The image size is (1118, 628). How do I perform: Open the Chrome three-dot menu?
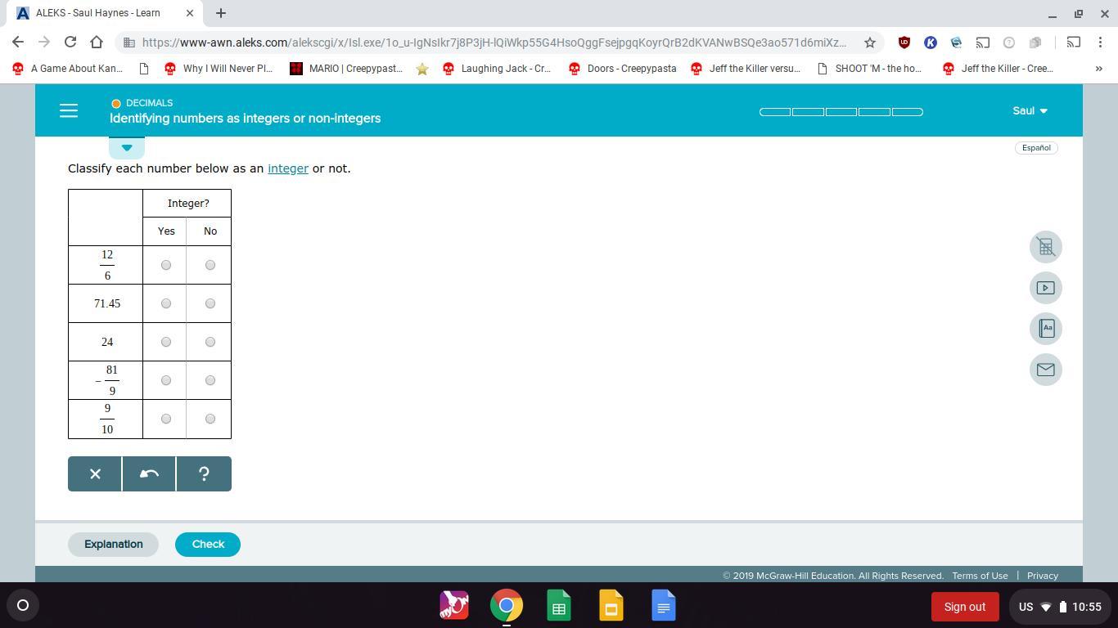tap(1100, 42)
